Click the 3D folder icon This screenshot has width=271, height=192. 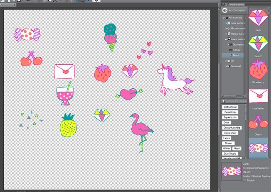tap(229, 61)
